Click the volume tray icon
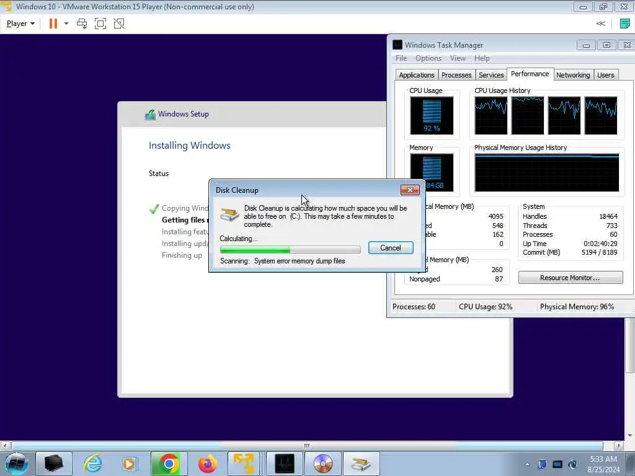635x476 pixels. (572, 464)
